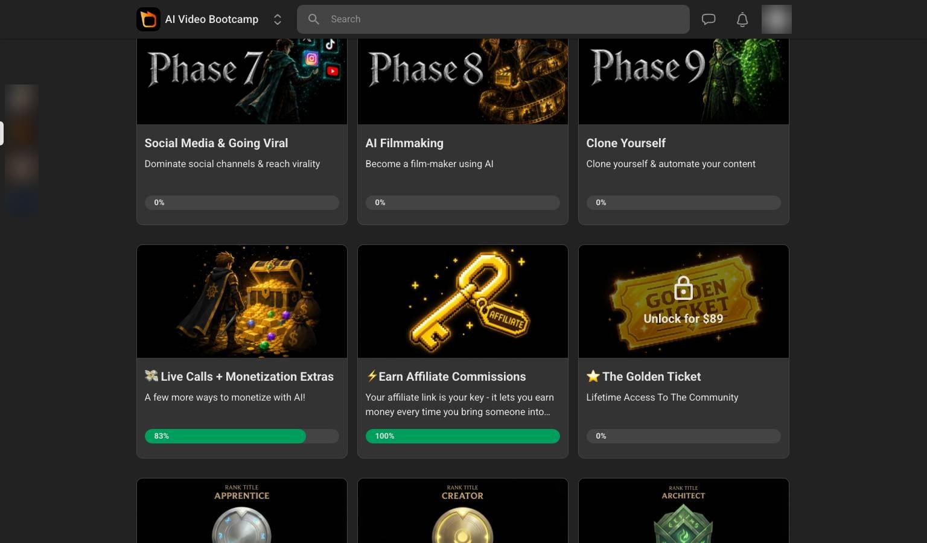Open the Clone Yourself course title
This screenshot has height=543, width=927.
pyautogui.click(x=626, y=143)
